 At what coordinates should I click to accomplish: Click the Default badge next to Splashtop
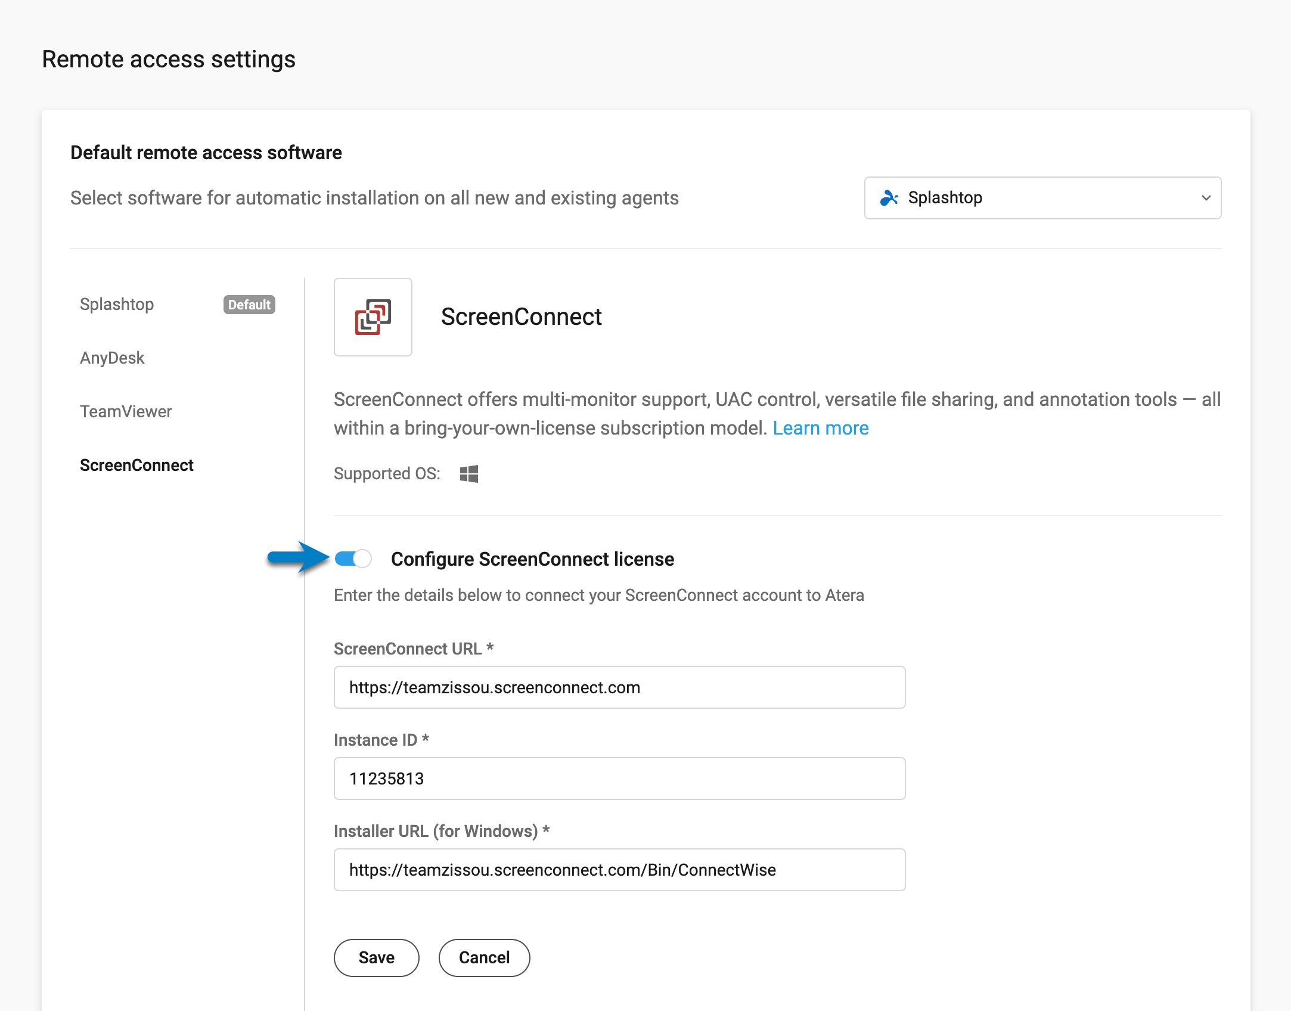tap(249, 305)
